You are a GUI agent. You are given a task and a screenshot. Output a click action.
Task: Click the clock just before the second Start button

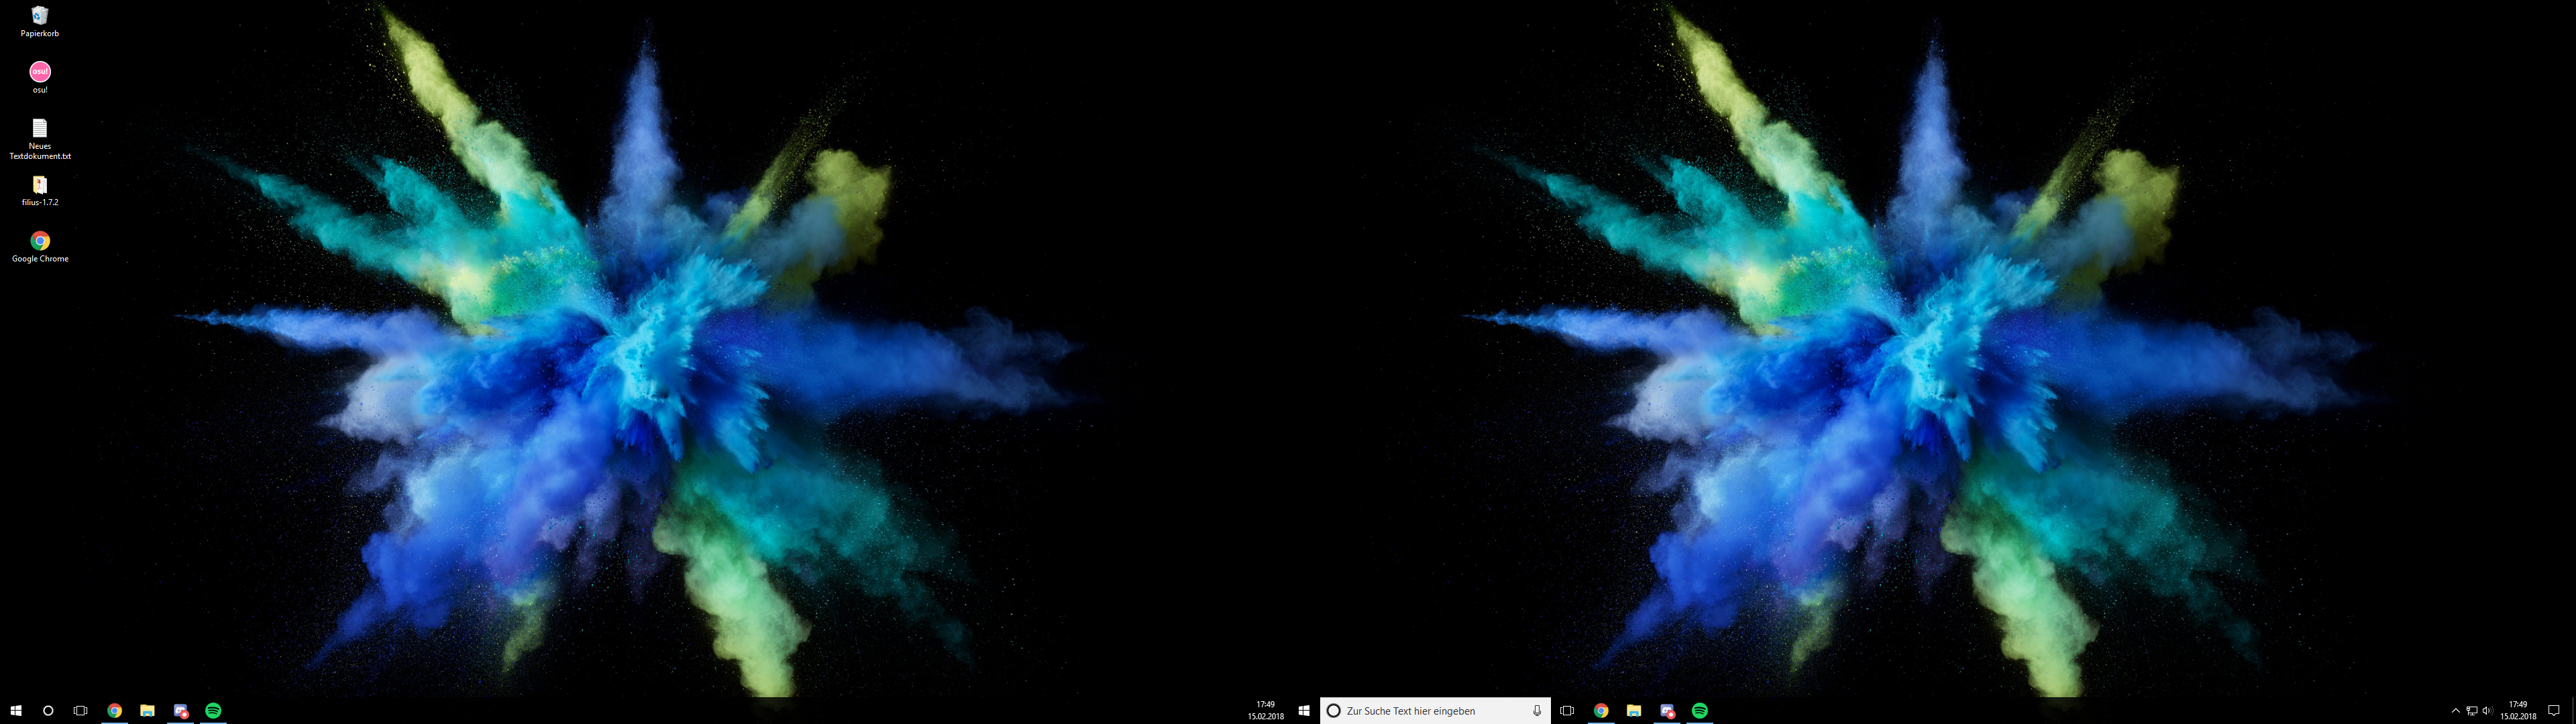point(1266,711)
